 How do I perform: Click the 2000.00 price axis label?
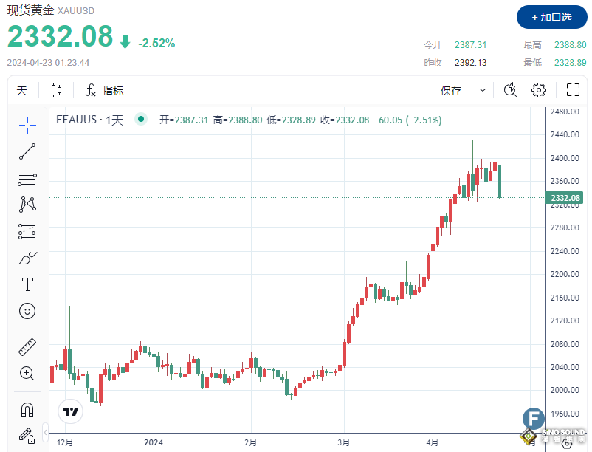[x=565, y=391]
